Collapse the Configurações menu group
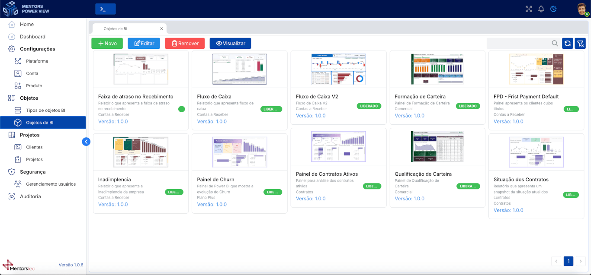Viewport: 591px width, 275px height. 38,49
